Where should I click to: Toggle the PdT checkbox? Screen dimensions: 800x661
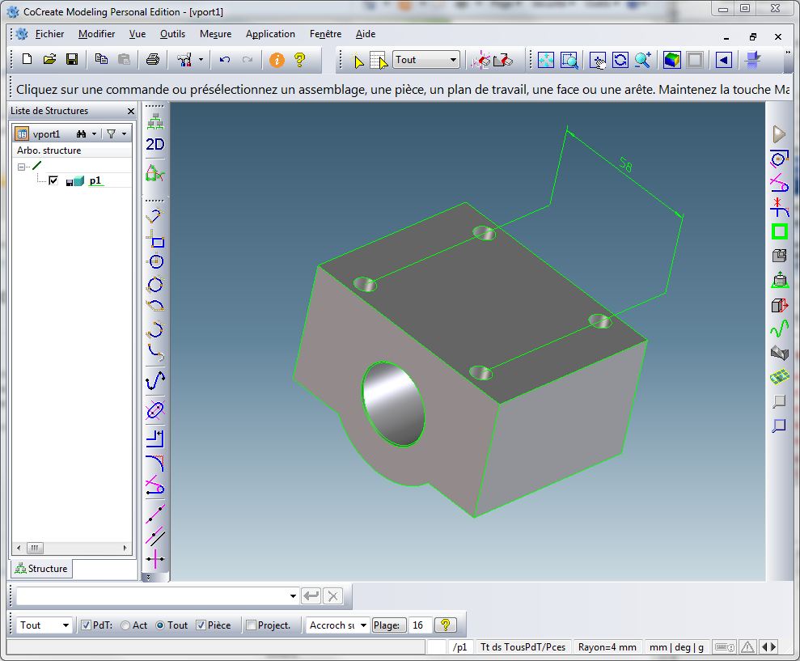click(86, 625)
